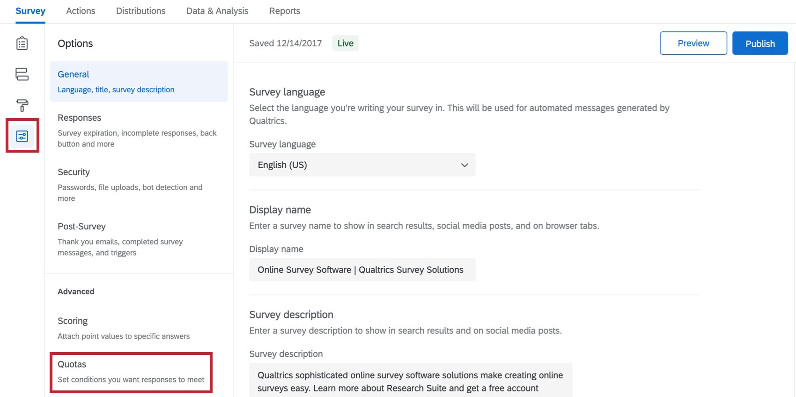796x397 pixels.
Task: Open the English (US) language dropdown
Action: 362,165
